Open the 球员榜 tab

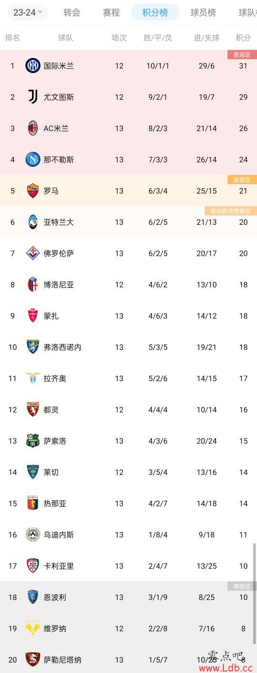click(x=203, y=12)
